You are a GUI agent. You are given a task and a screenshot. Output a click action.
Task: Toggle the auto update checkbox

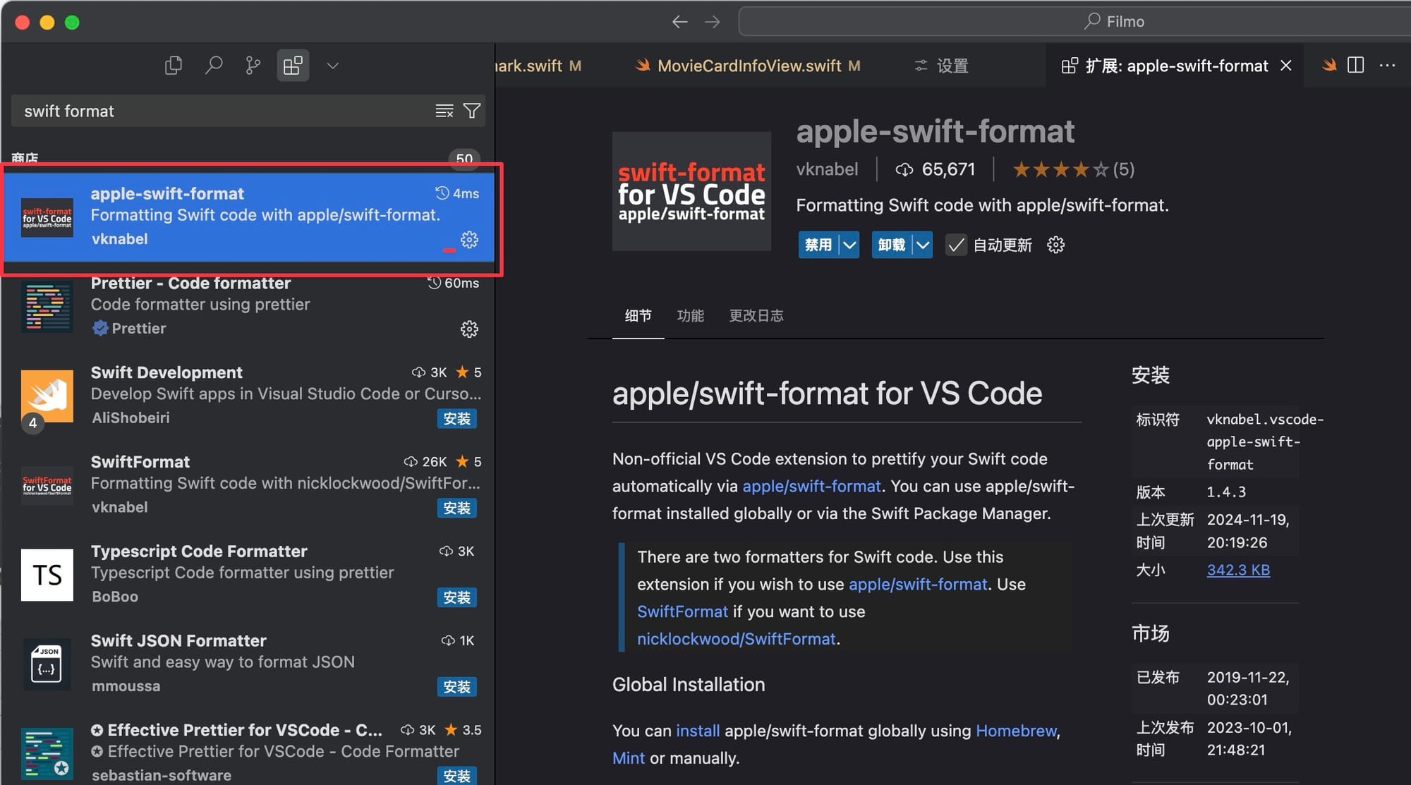(x=956, y=245)
